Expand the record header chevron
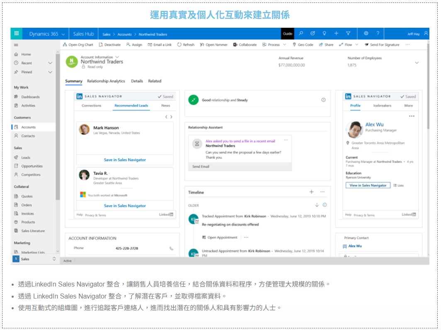Viewport: 441px width, 330px height. 417,63
